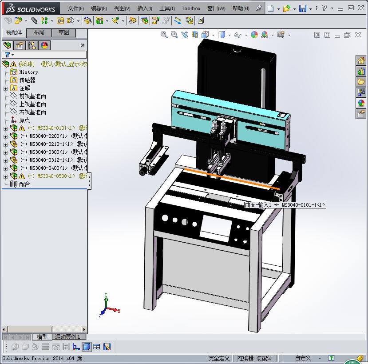Switch to the 运动算例1 tab
The width and height of the screenshot is (368, 364).
coord(67,337)
